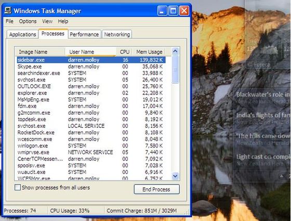291x221 pixels.
Task: Open the View menu
Action: pyautogui.click(x=47, y=21)
